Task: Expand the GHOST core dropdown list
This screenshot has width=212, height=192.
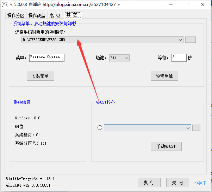Action: [188, 128]
